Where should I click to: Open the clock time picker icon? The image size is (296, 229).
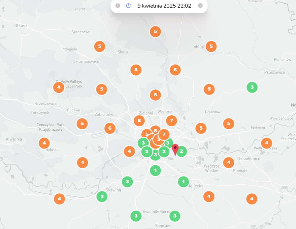tap(128, 6)
